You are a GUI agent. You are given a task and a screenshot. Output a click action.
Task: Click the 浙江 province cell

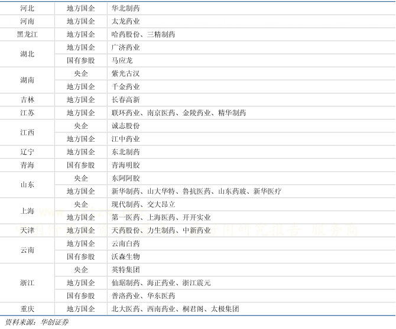[x=27, y=283]
